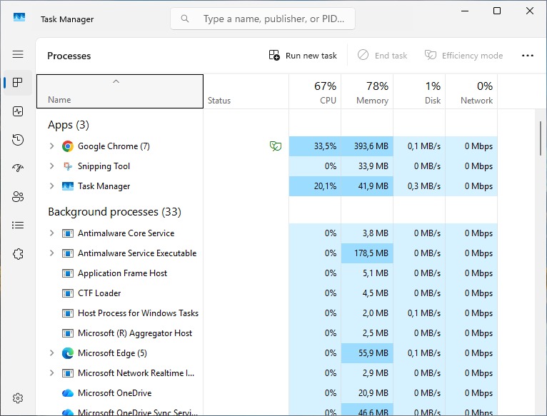Open the Startup apps sidebar tab
The image size is (547, 416).
coord(18,168)
